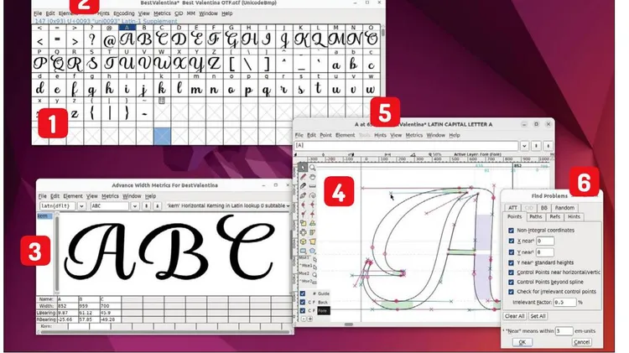The width and height of the screenshot is (629, 353).
Task: Click previous-word arrow in metrics toolbar
Action: point(147,205)
